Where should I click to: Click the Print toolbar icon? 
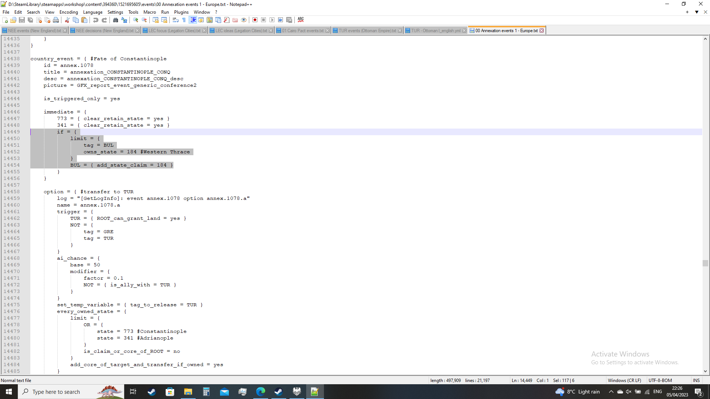click(x=56, y=20)
